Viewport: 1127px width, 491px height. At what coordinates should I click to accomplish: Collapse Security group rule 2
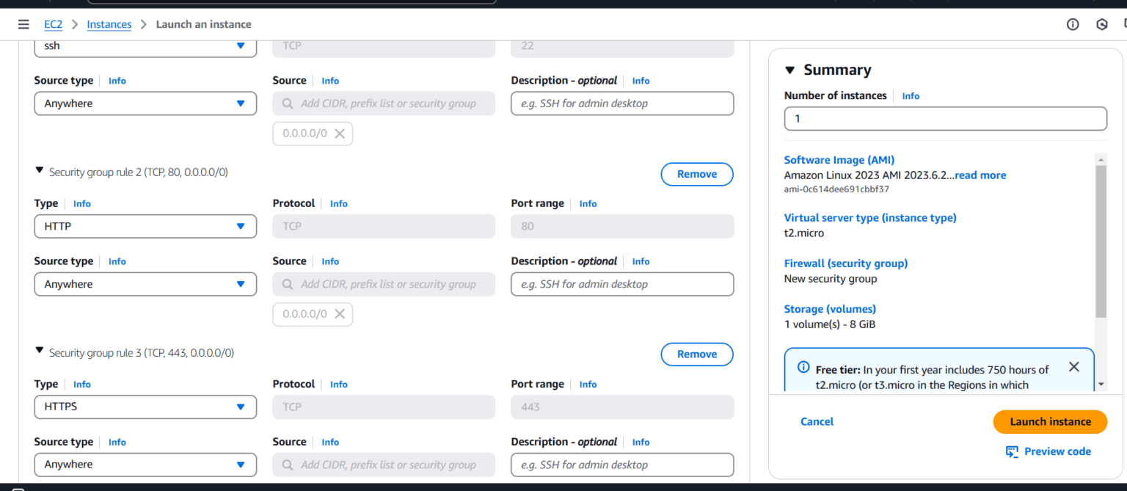[39, 171]
